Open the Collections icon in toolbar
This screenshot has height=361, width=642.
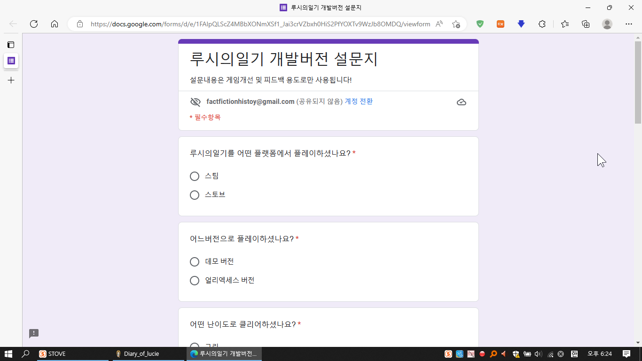click(x=586, y=24)
